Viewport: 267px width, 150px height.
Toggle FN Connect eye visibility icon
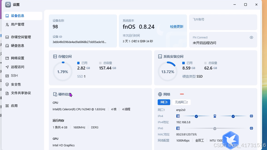(251, 37)
